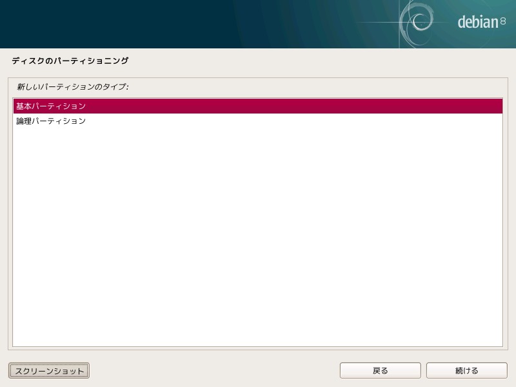516x387 pixels.
Task: Click gray area between スクリーンショット and 戻る
Action: (x=214, y=370)
